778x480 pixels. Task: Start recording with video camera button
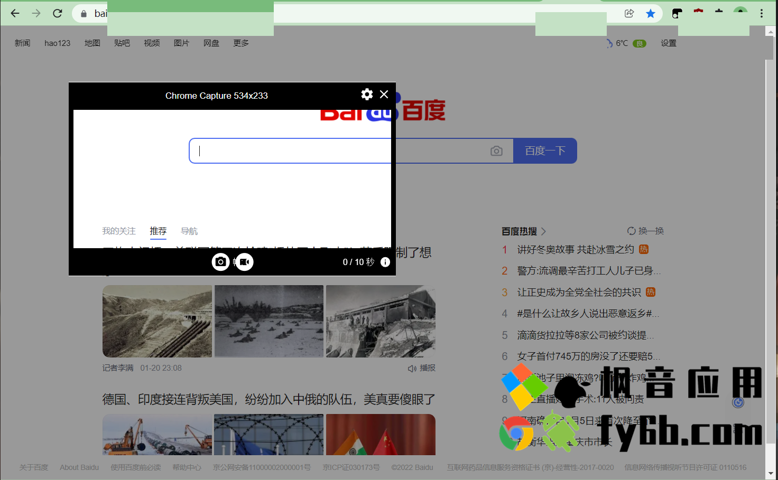(x=245, y=262)
